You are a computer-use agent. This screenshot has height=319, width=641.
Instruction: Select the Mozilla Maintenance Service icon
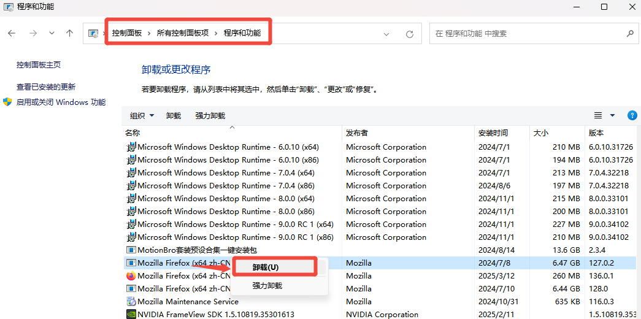(x=131, y=301)
